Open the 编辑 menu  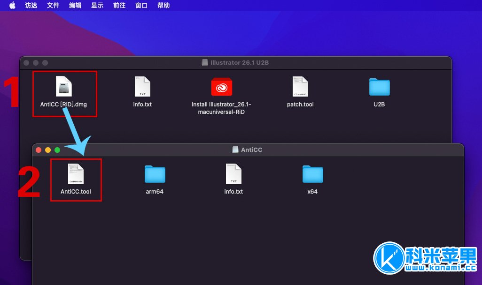point(75,5)
